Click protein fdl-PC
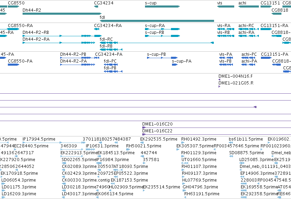Screen dimensions: 291x199 tap(110, 61)
